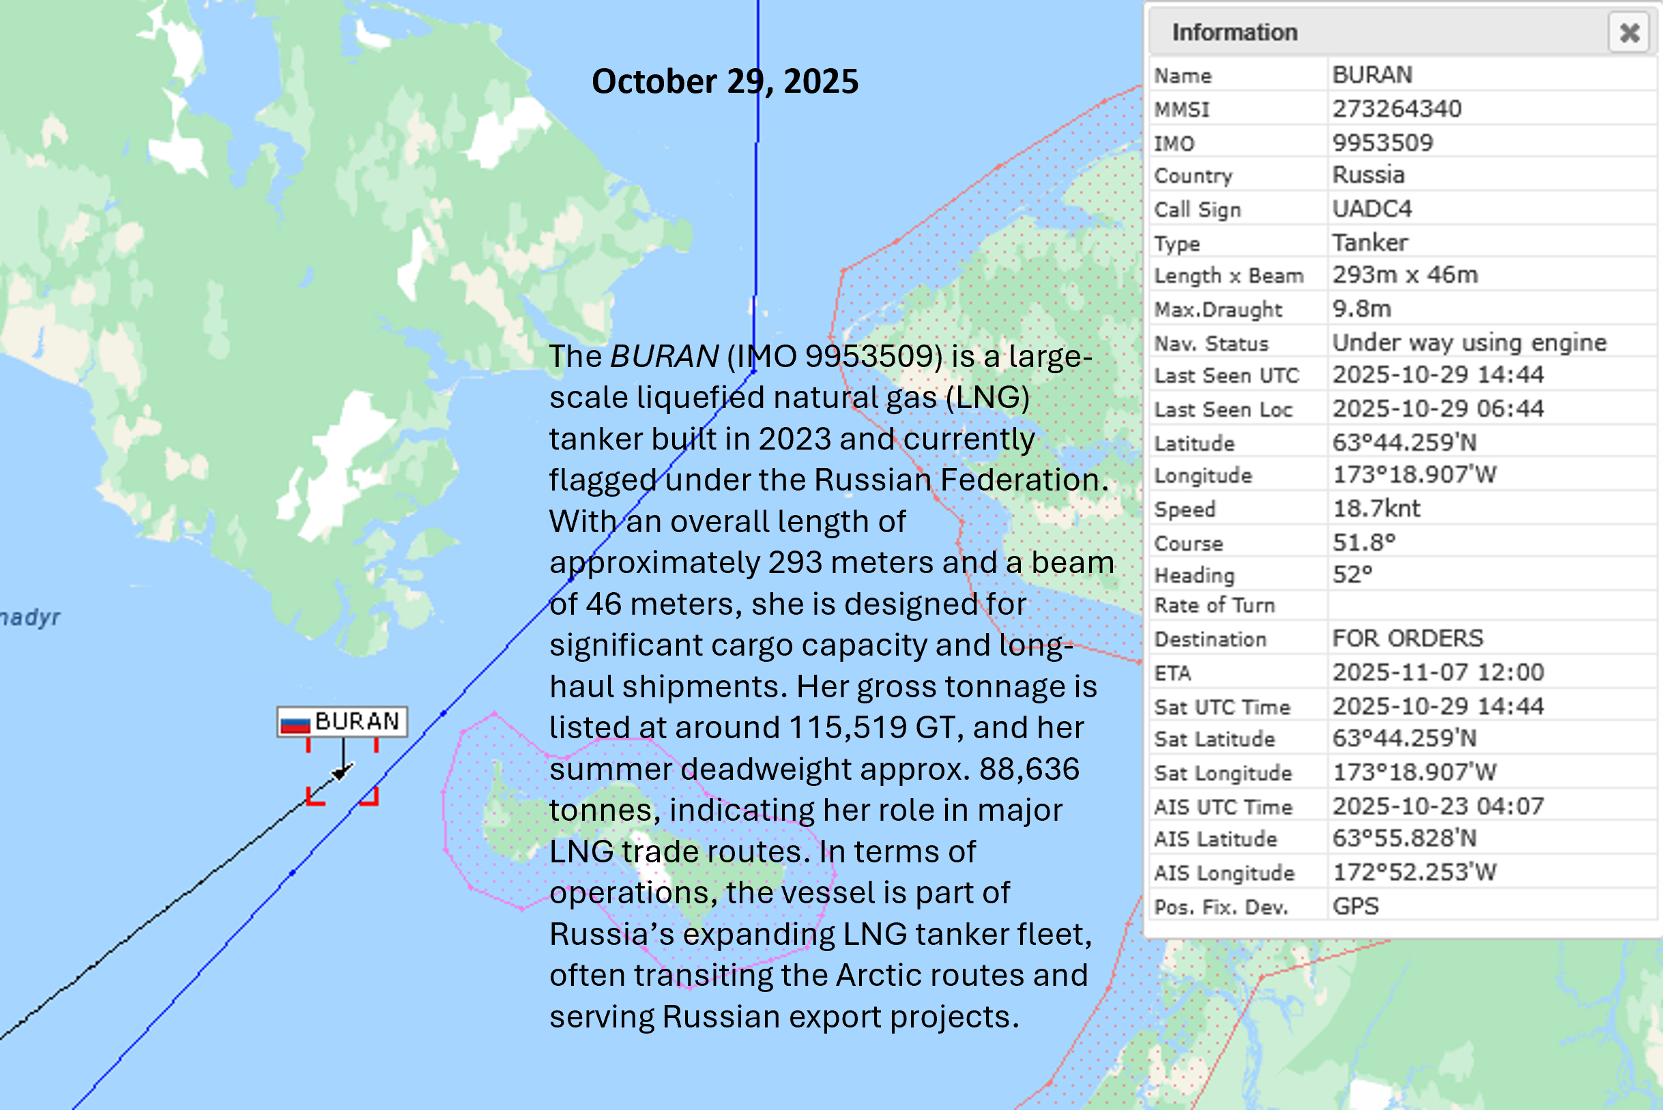Click the Speed value 18.7knt
Image resolution: width=1663 pixels, height=1110 pixels.
1376,509
